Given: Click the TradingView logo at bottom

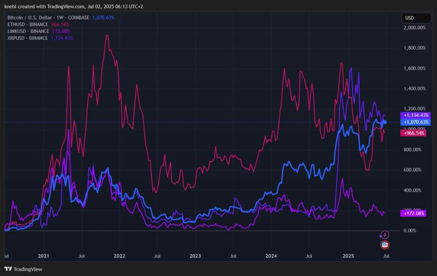Looking at the screenshot, I should (23, 269).
